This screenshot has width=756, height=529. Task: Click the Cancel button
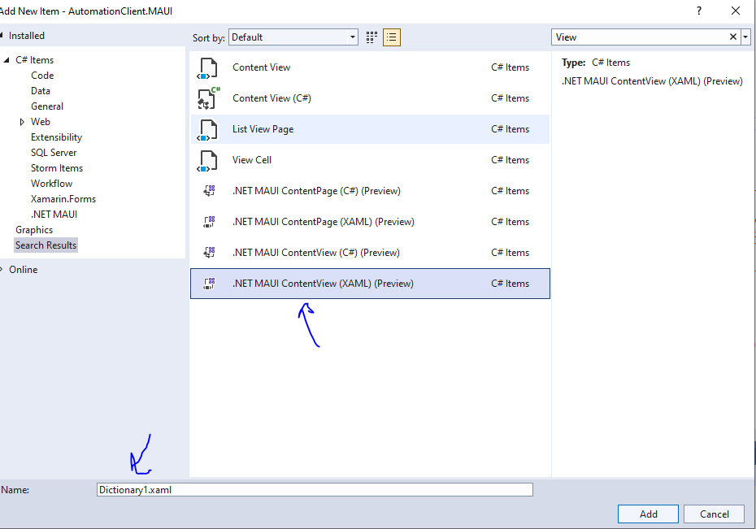click(x=714, y=514)
